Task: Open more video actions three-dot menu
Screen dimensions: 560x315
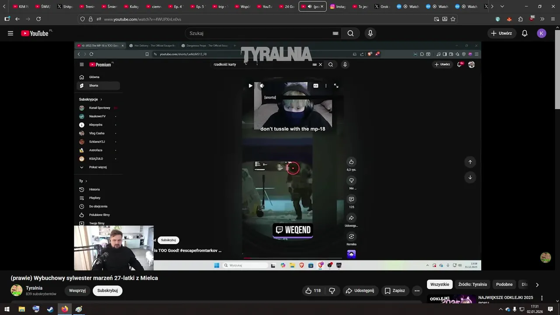Action: 417,290
